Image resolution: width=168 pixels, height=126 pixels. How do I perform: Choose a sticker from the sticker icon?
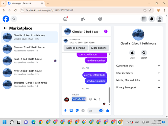pyautogui.click(x=77, y=111)
